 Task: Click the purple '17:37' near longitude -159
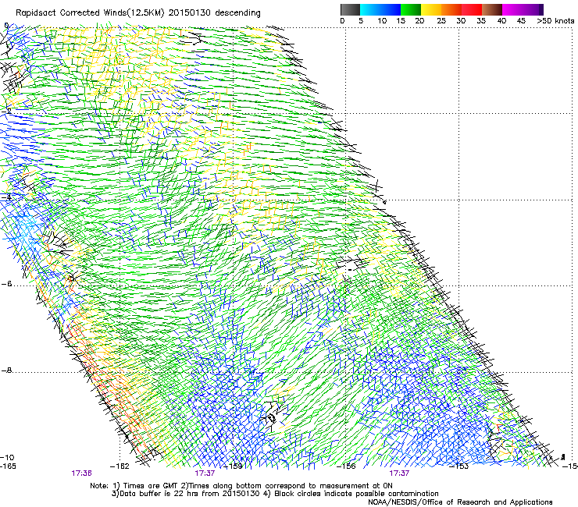click(205, 473)
